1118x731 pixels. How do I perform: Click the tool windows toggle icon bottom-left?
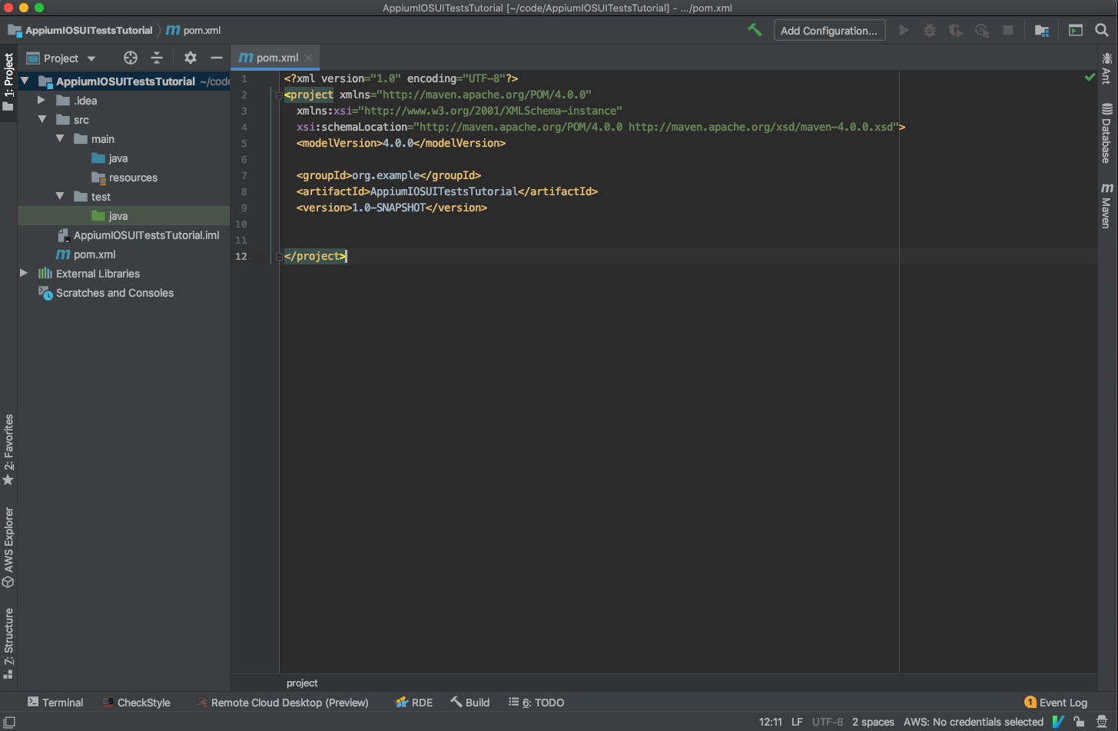coord(9,722)
